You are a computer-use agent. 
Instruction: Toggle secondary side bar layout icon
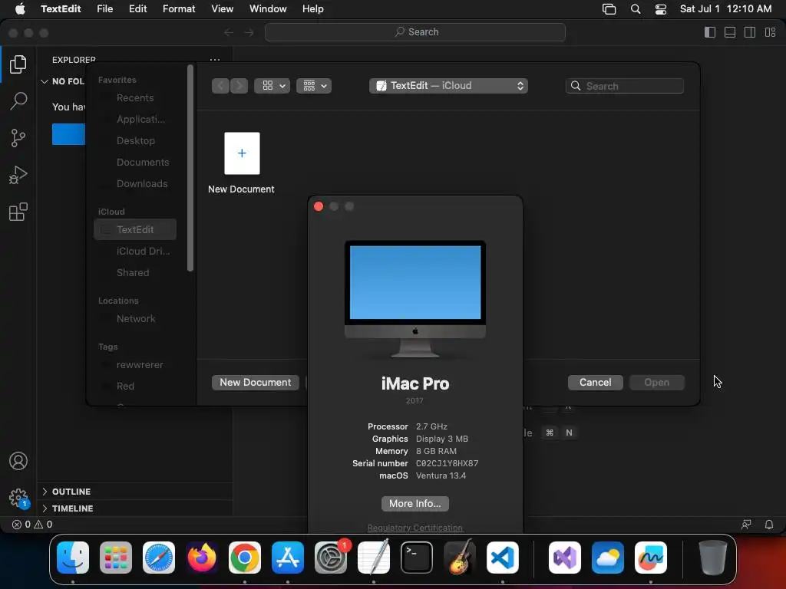[x=750, y=32]
